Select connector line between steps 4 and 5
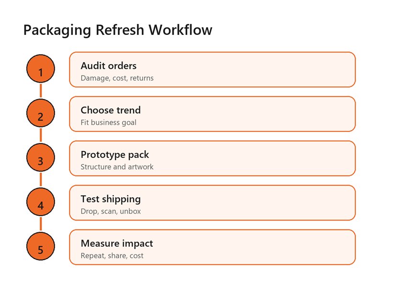Screen dimensions: 395x296 tap(41, 224)
